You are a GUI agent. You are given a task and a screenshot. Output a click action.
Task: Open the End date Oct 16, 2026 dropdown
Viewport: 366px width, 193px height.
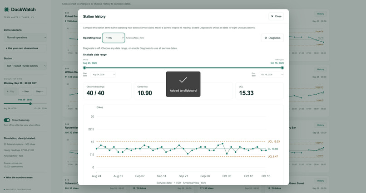pyautogui.click(x=272, y=75)
